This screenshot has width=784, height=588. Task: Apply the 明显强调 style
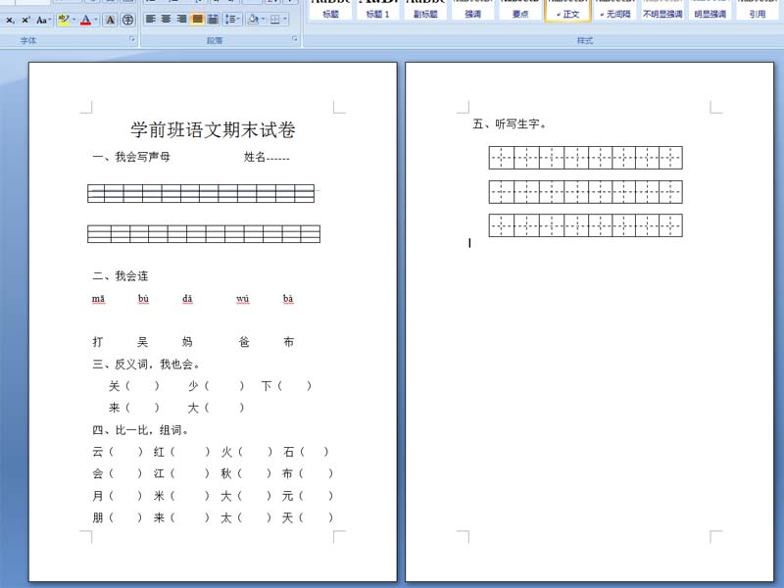[x=710, y=10]
